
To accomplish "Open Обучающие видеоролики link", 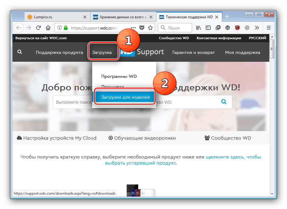I will (142, 138).
